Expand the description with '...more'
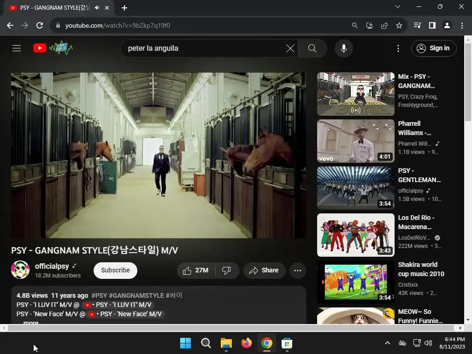 point(31,322)
